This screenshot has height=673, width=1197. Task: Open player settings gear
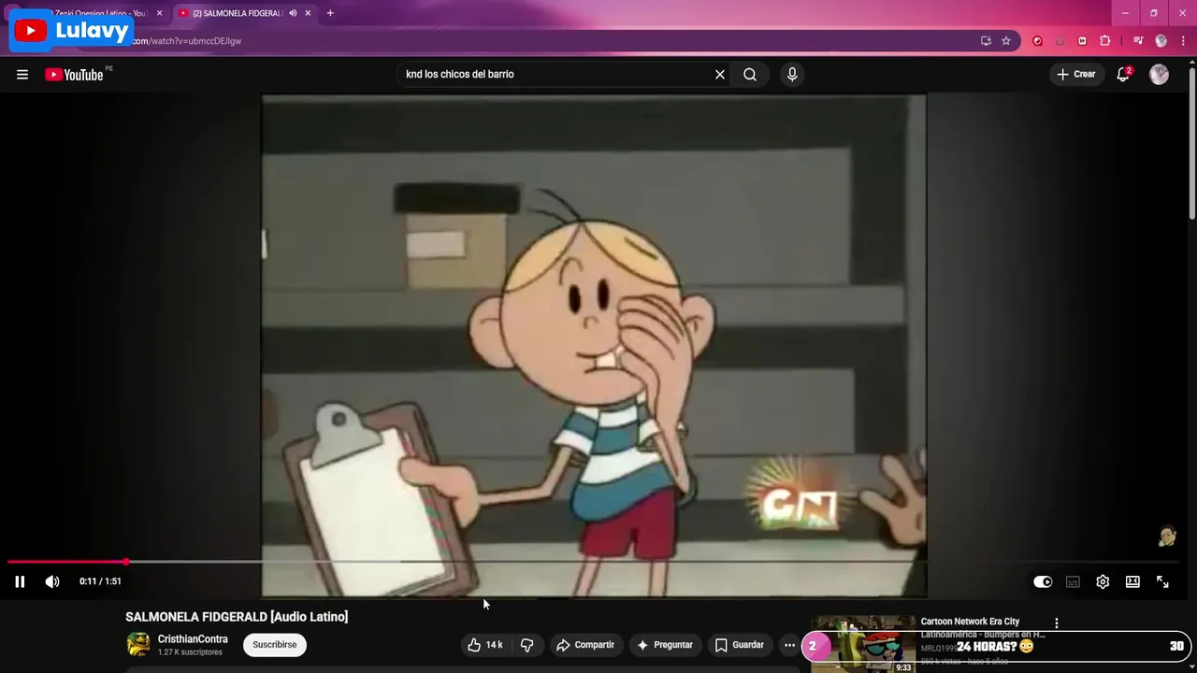coord(1103,581)
